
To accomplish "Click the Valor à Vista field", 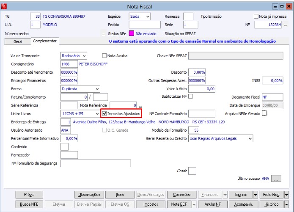I will pos(201,89).
